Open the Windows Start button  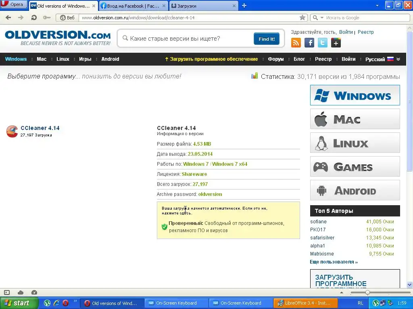point(19,303)
